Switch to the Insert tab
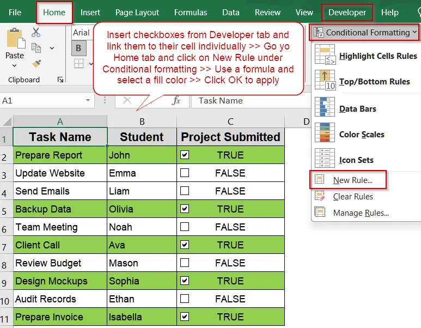This screenshot has width=421, height=328. pyautogui.click(x=90, y=13)
